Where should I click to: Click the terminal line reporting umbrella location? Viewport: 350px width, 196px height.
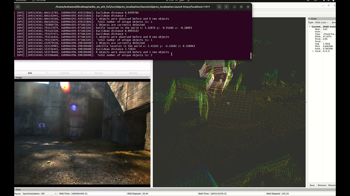104,46
